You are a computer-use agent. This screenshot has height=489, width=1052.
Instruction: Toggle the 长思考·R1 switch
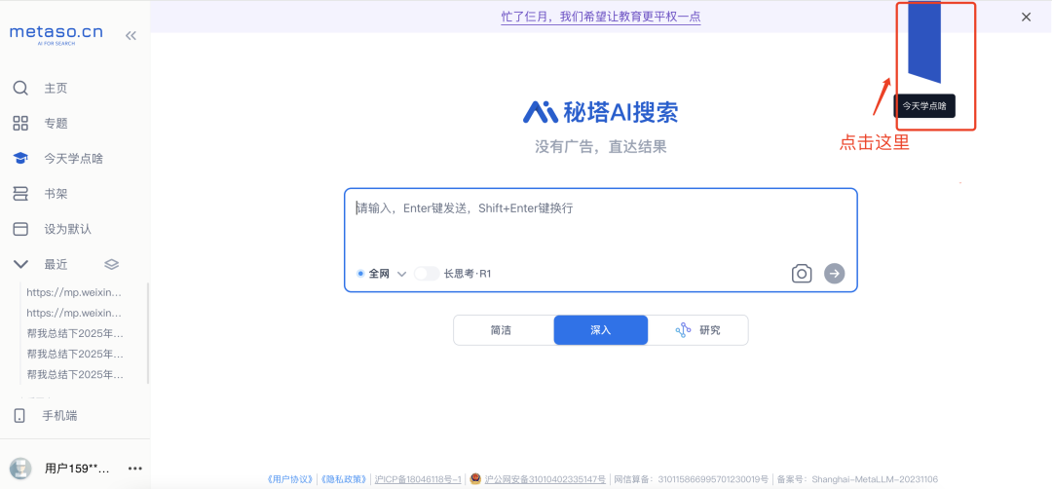click(x=427, y=274)
